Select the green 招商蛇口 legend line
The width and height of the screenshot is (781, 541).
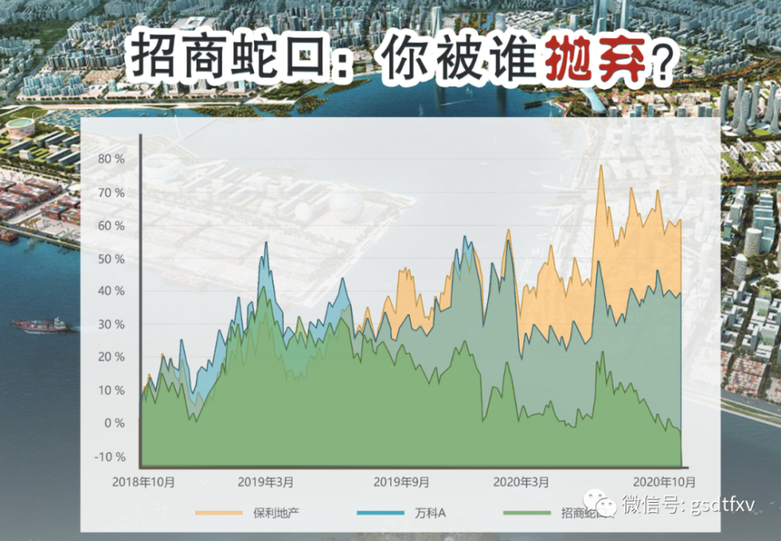(x=527, y=513)
